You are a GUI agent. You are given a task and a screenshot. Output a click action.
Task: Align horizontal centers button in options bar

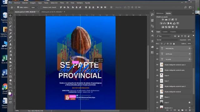click(x=77, y=7)
